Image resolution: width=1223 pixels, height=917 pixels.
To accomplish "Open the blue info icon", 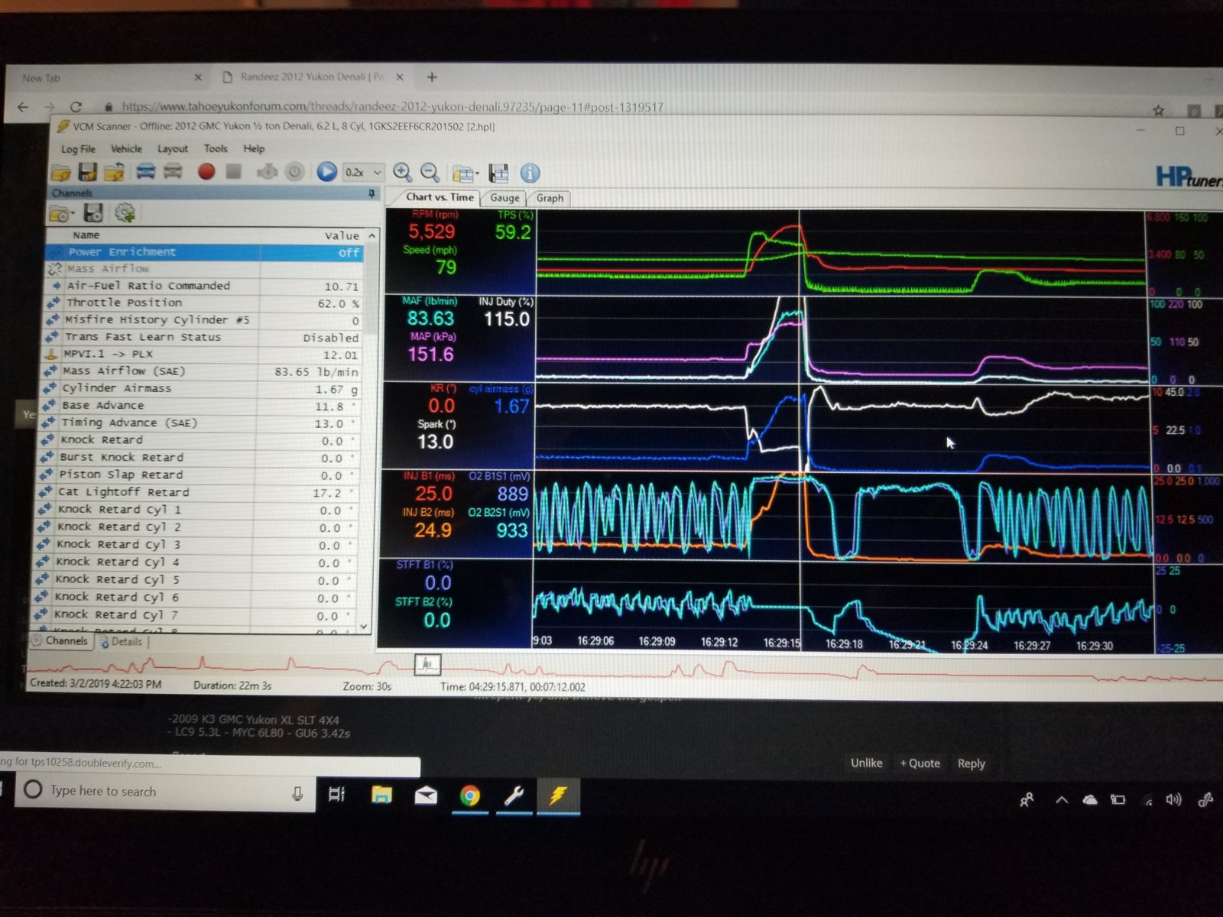I will (530, 173).
